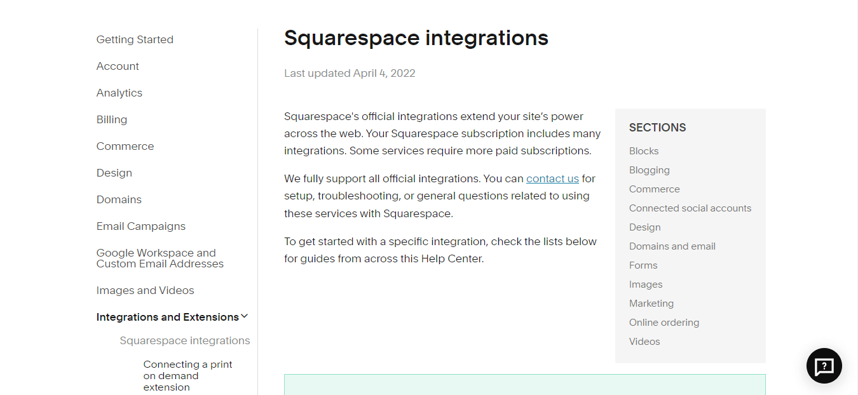Jump to Blocks section
This screenshot has width=858, height=395.
coord(644,151)
